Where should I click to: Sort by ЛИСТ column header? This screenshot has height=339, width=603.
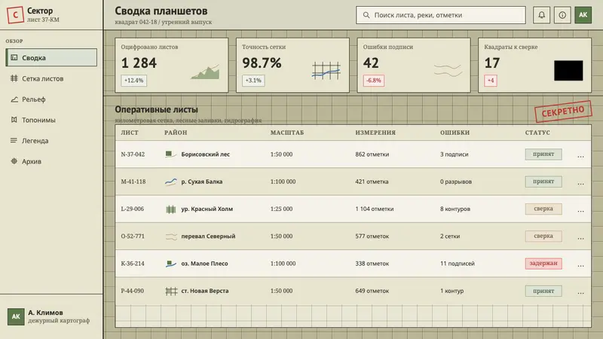130,133
